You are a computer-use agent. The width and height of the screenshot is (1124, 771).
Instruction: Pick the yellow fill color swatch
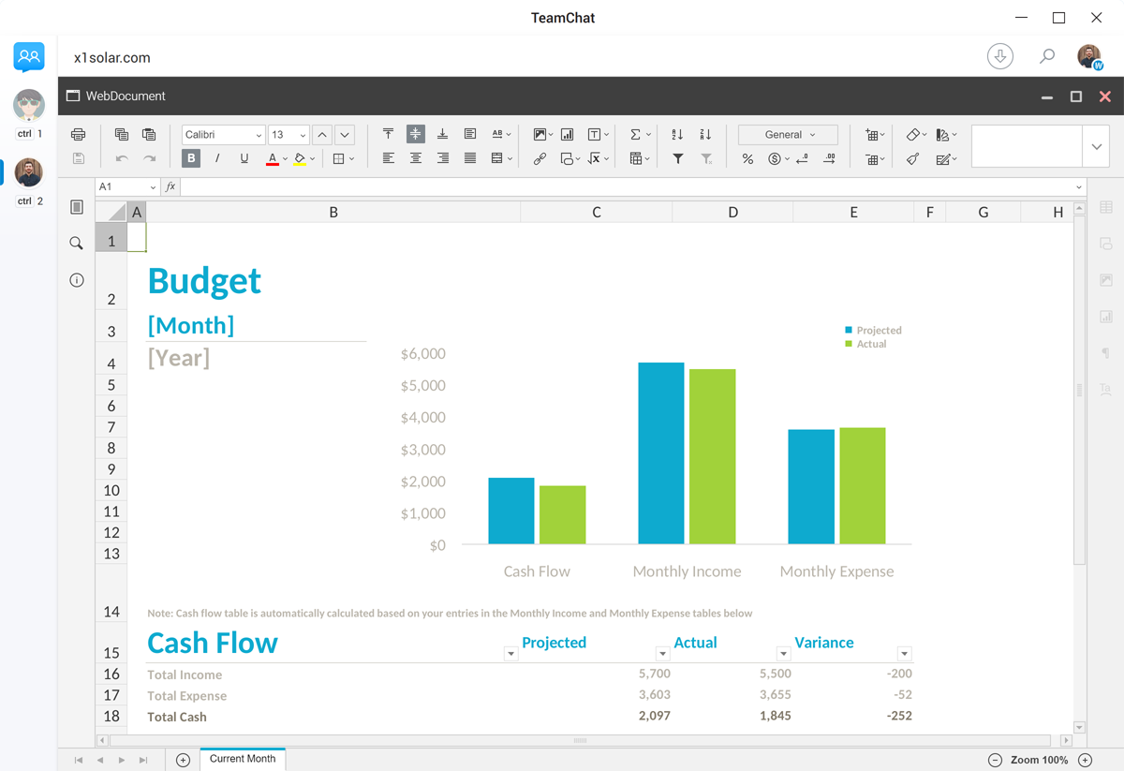pos(300,159)
